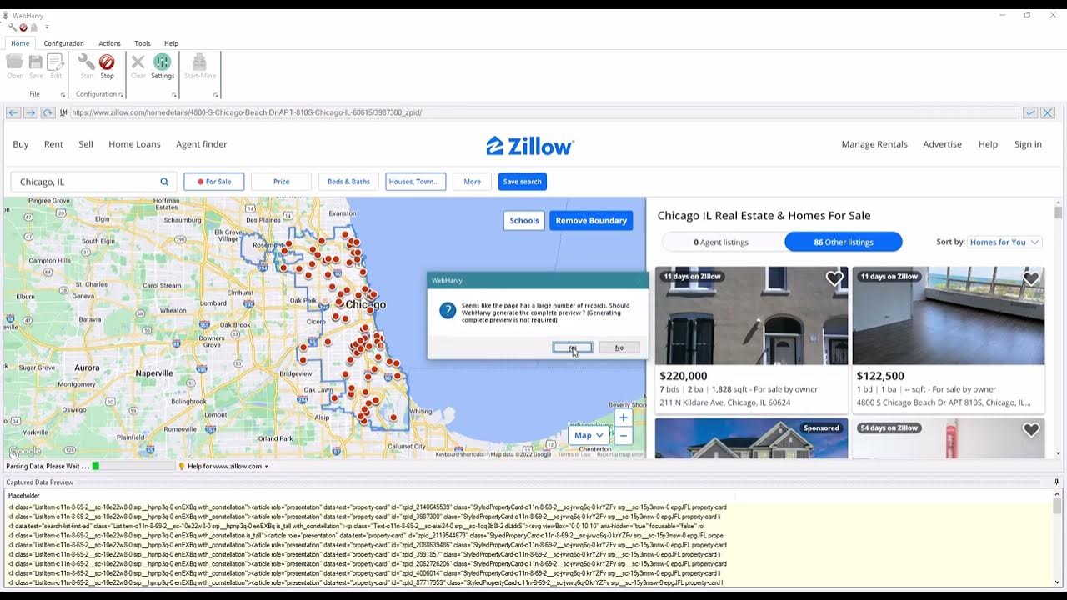Open the Houses, Town... home type filter

click(415, 182)
